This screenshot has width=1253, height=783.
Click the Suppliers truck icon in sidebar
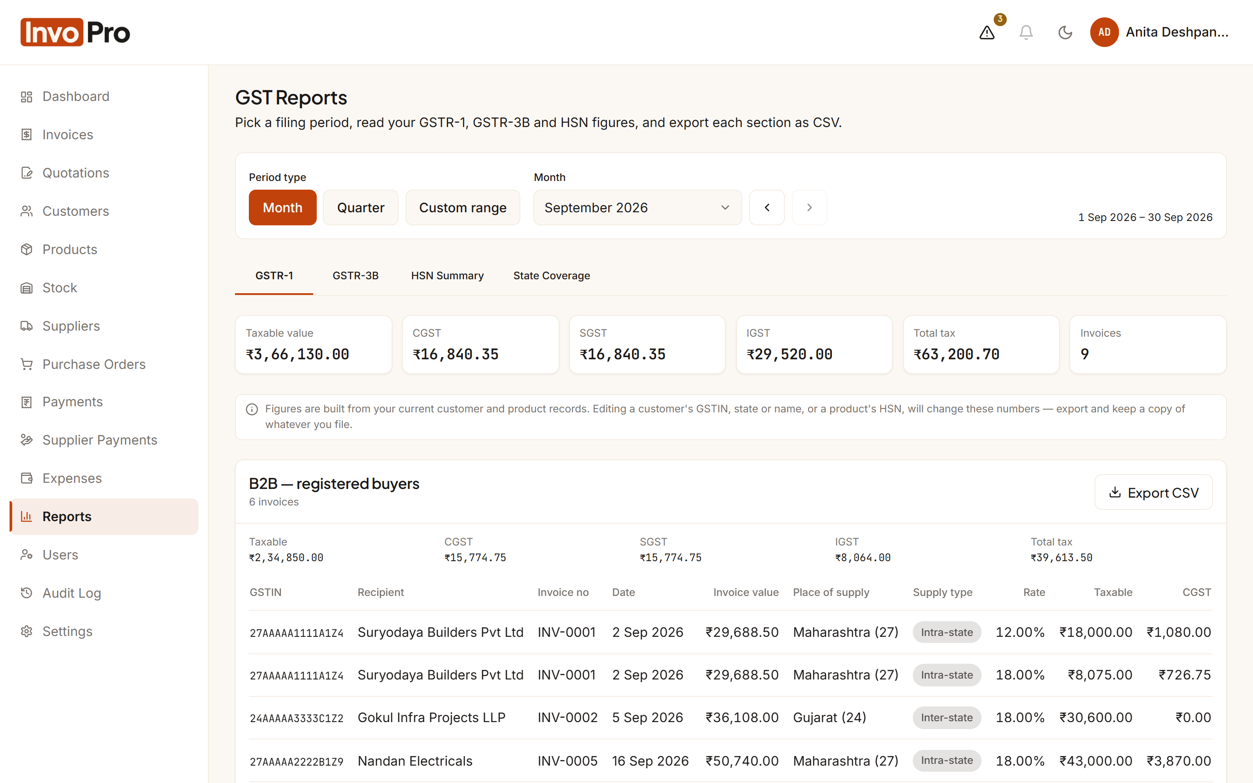27,326
